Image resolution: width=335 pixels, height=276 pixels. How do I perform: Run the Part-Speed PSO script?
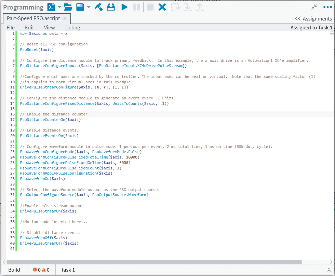(124, 7)
